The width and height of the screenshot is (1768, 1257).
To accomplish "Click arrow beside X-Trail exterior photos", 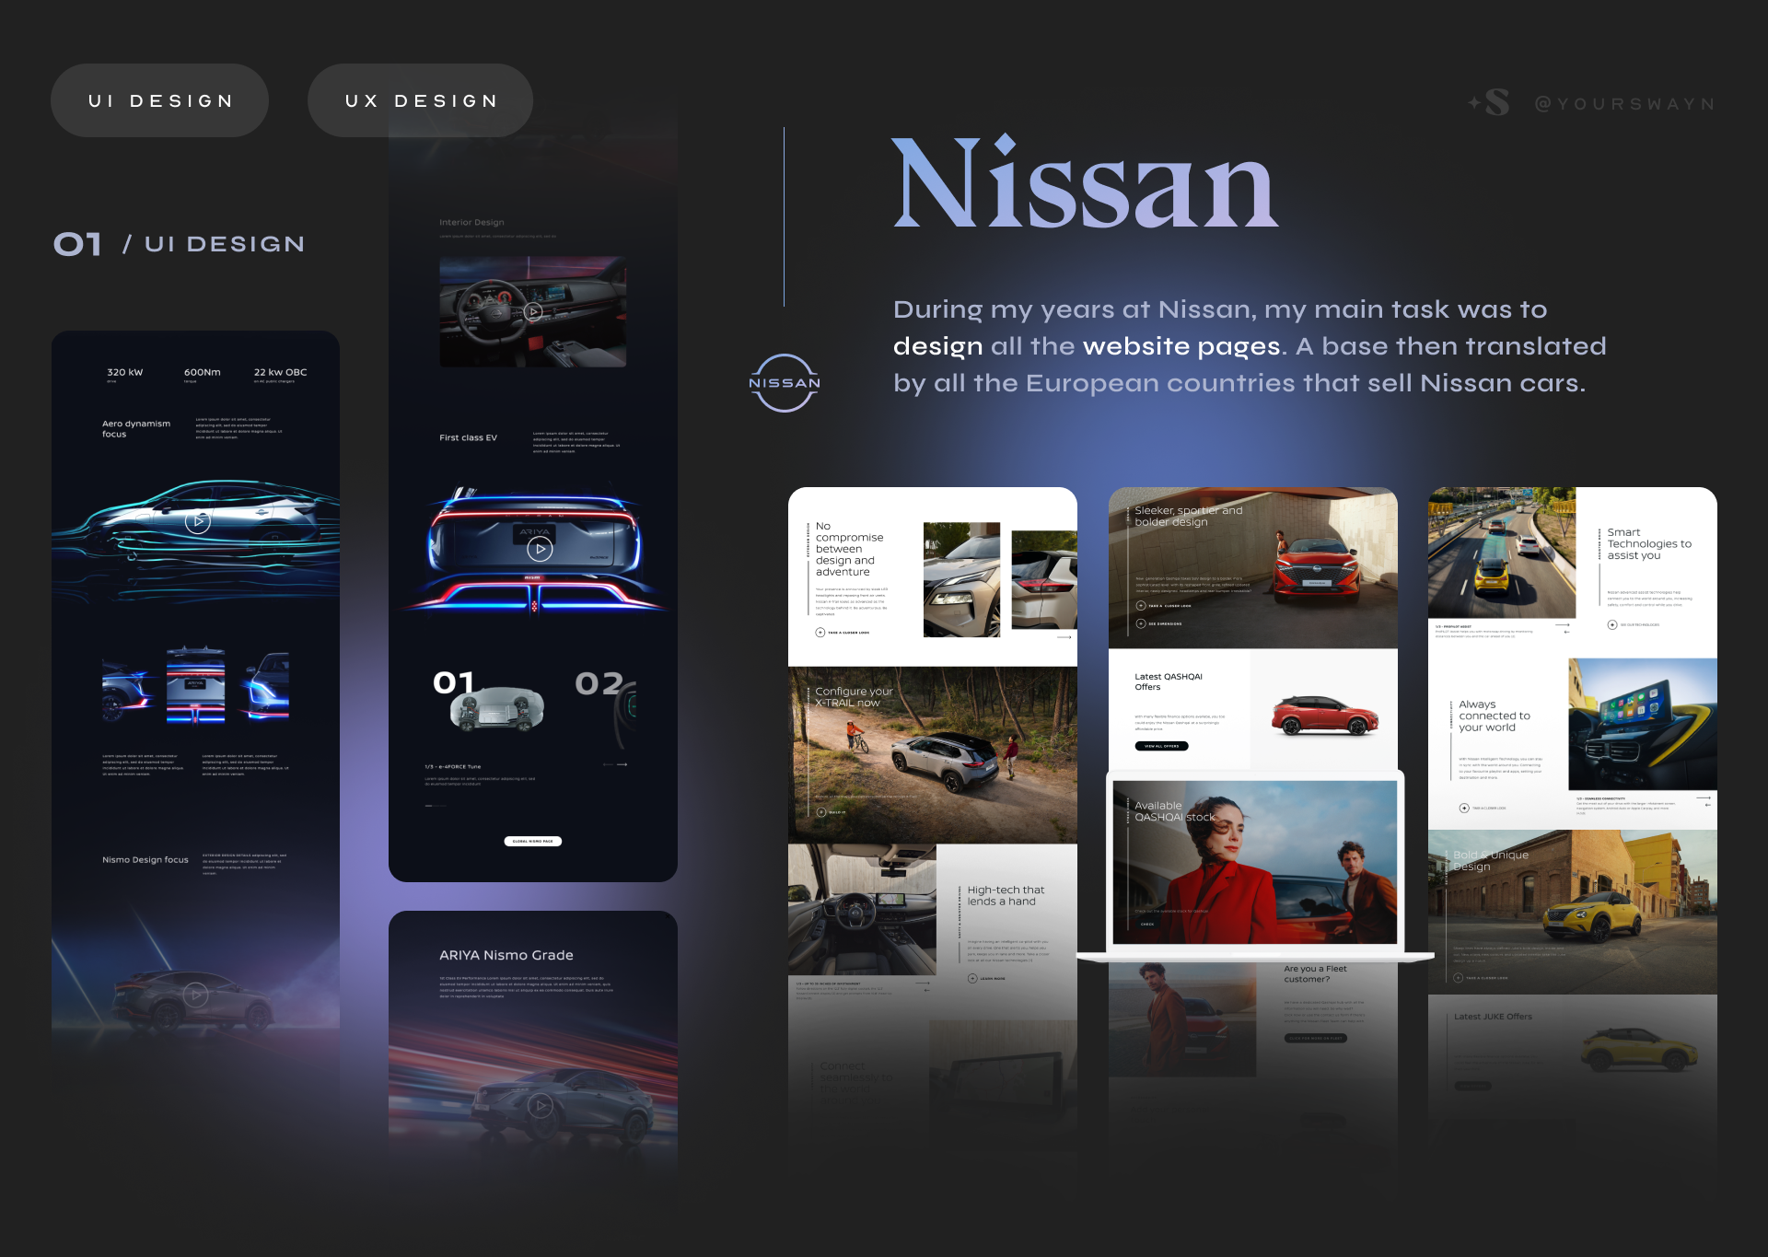I will tap(1064, 637).
